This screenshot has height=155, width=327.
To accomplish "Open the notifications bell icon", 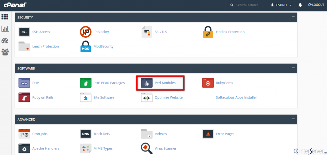I will click(300, 5).
